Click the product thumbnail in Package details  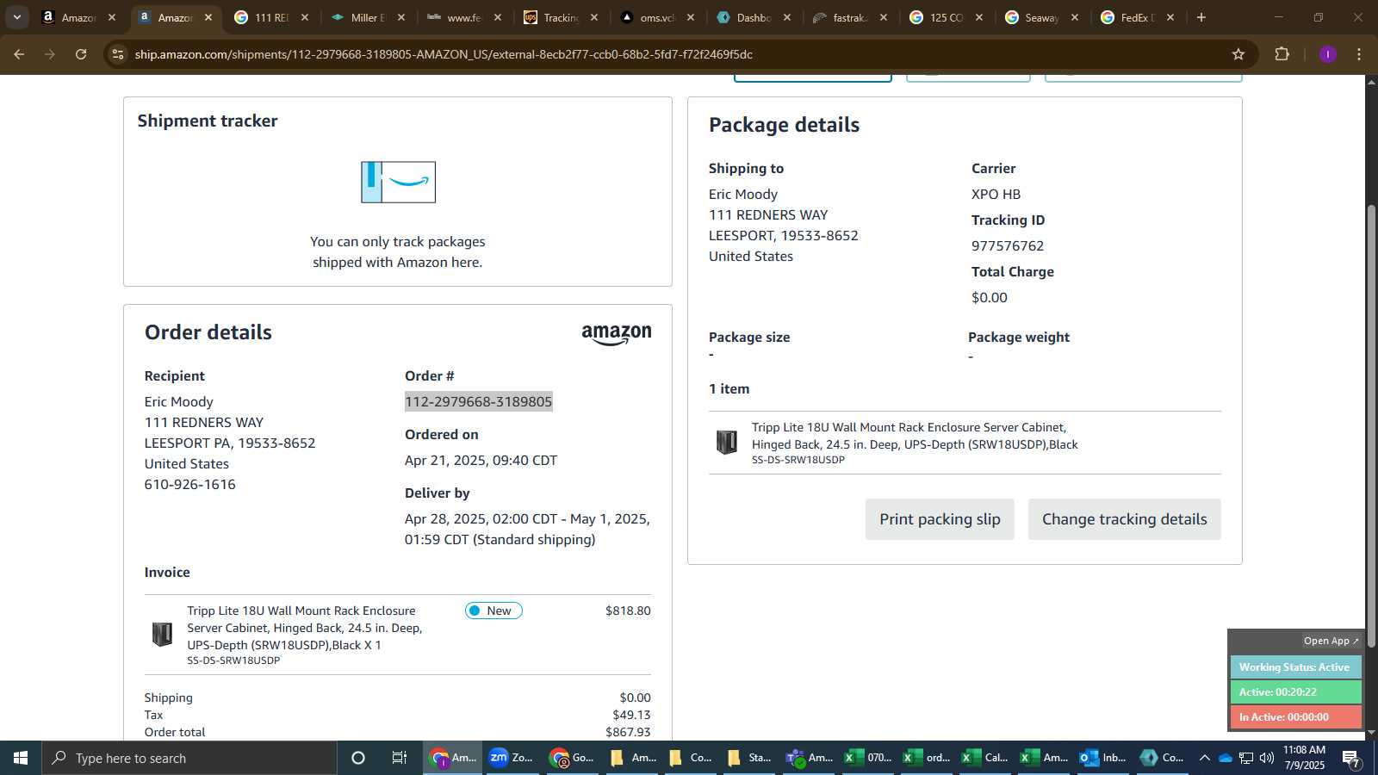[727, 442]
